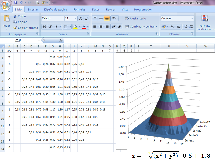Toggle italic K formatting
The image size is (215, 163).
tap(50, 27)
